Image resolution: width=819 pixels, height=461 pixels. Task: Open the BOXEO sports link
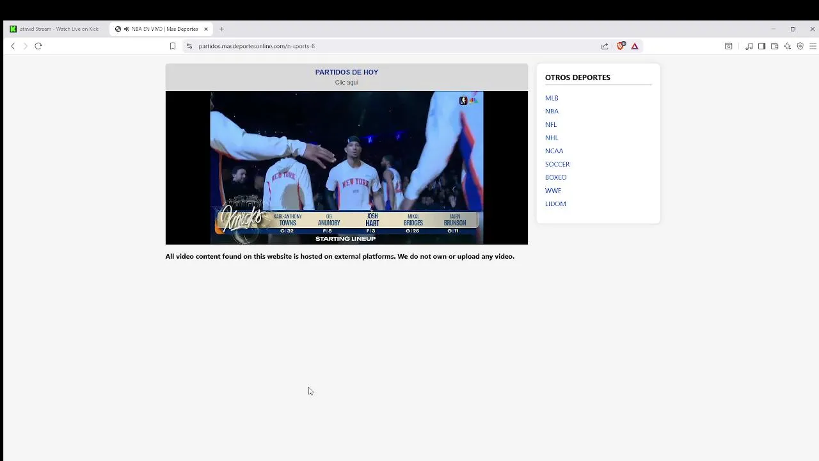(x=556, y=177)
